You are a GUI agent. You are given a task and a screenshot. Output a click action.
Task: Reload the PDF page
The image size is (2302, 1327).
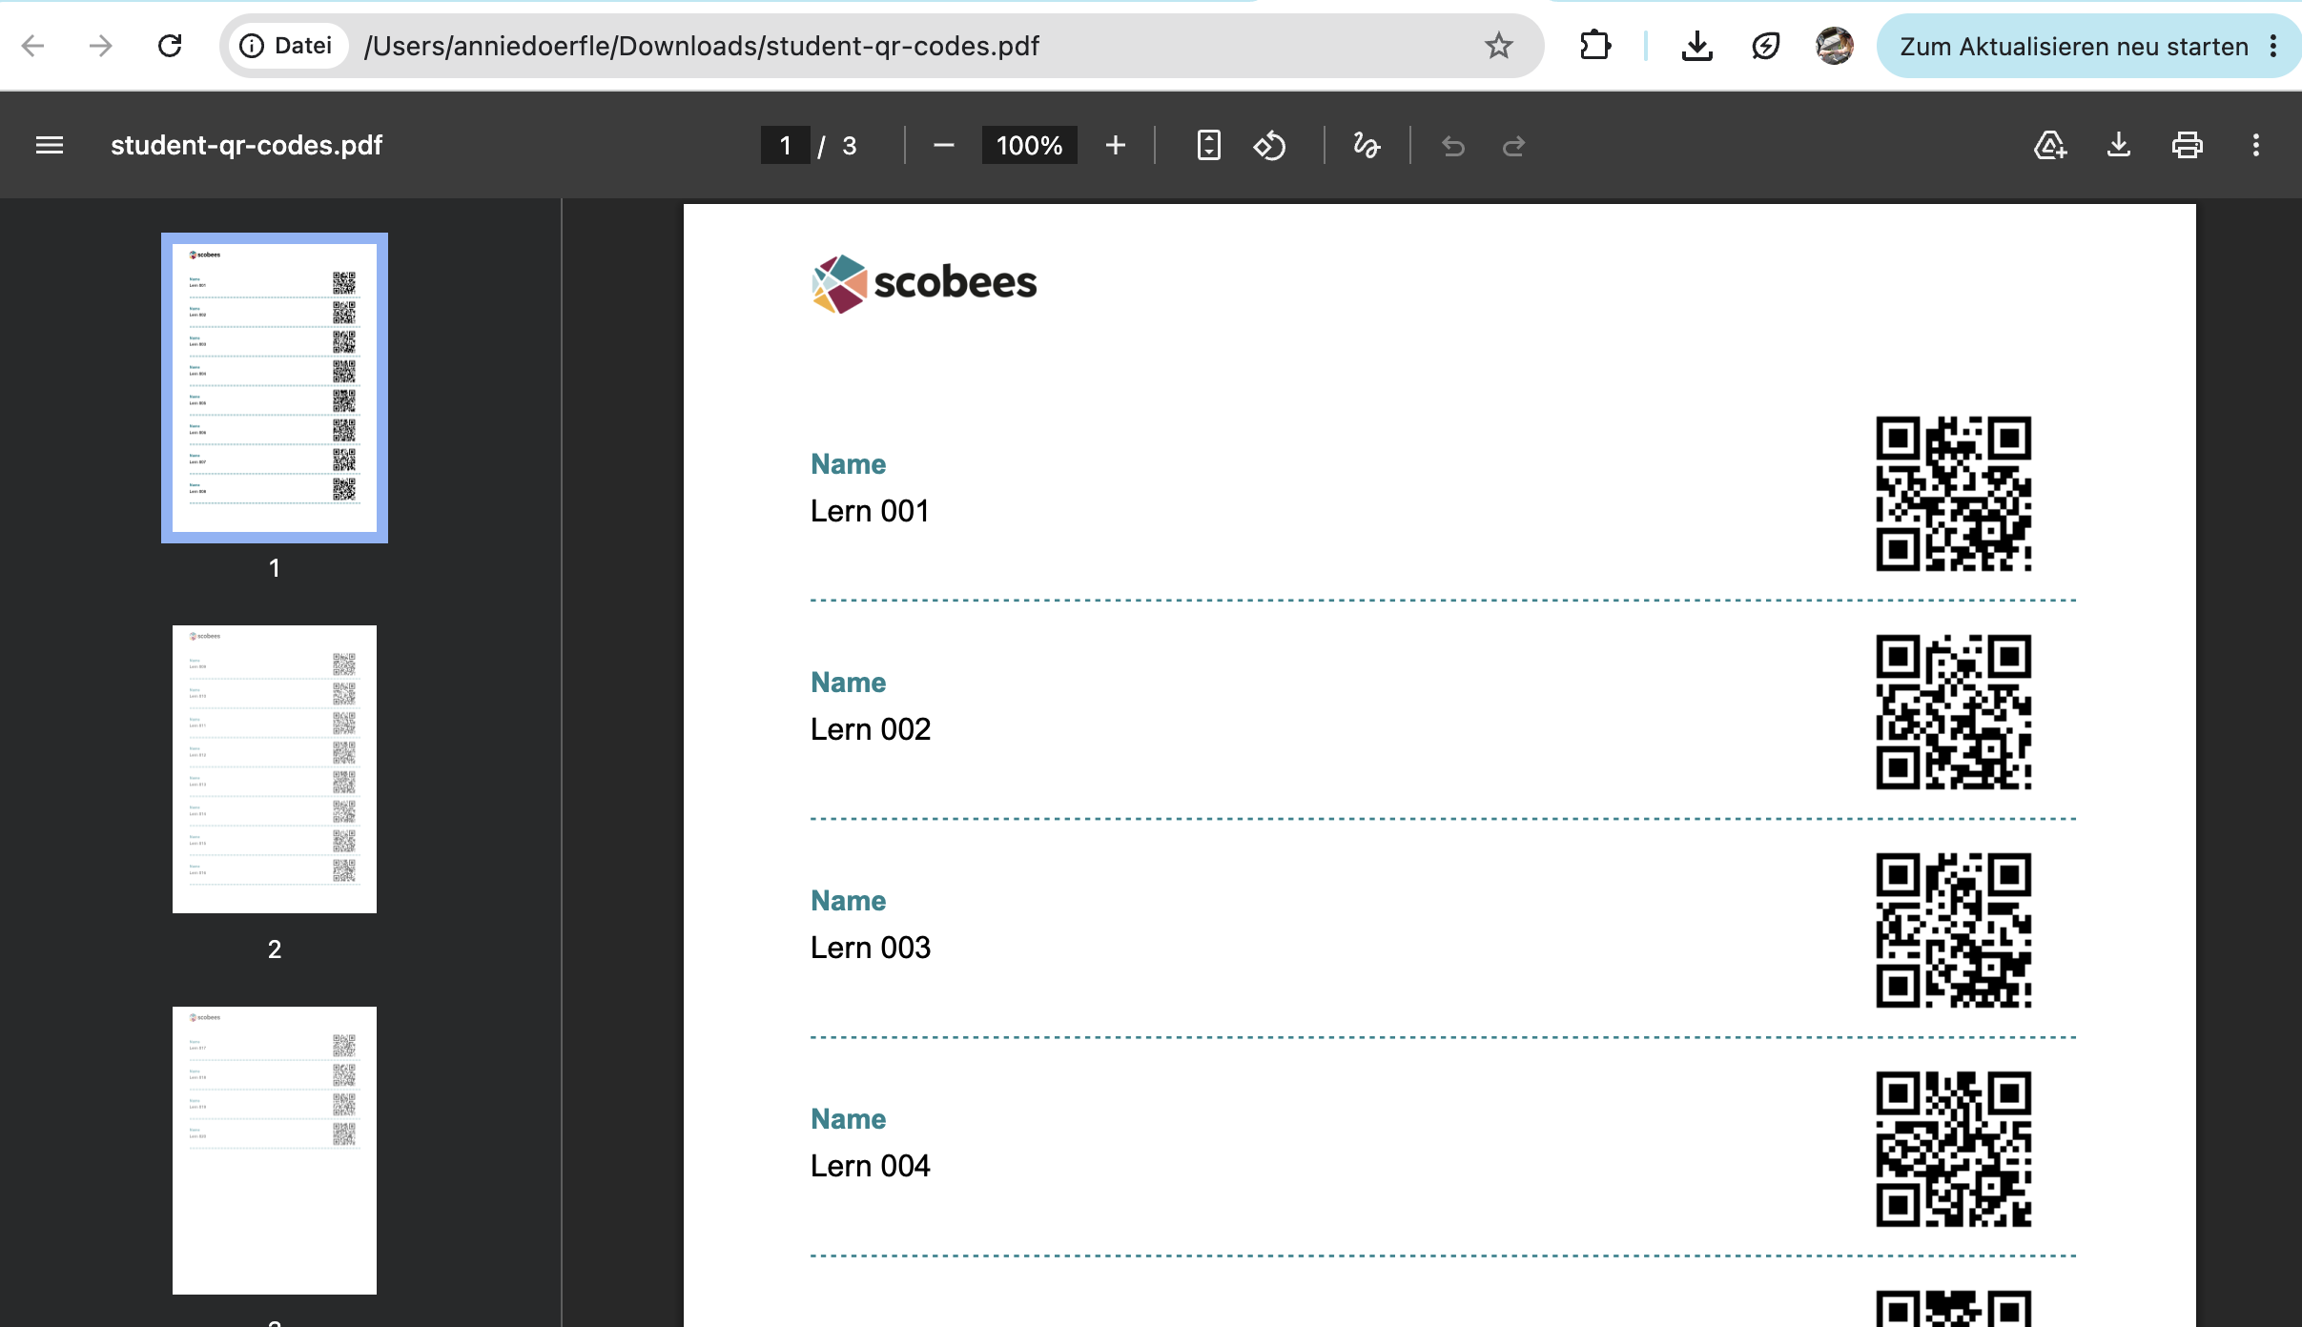[x=170, y=46]
